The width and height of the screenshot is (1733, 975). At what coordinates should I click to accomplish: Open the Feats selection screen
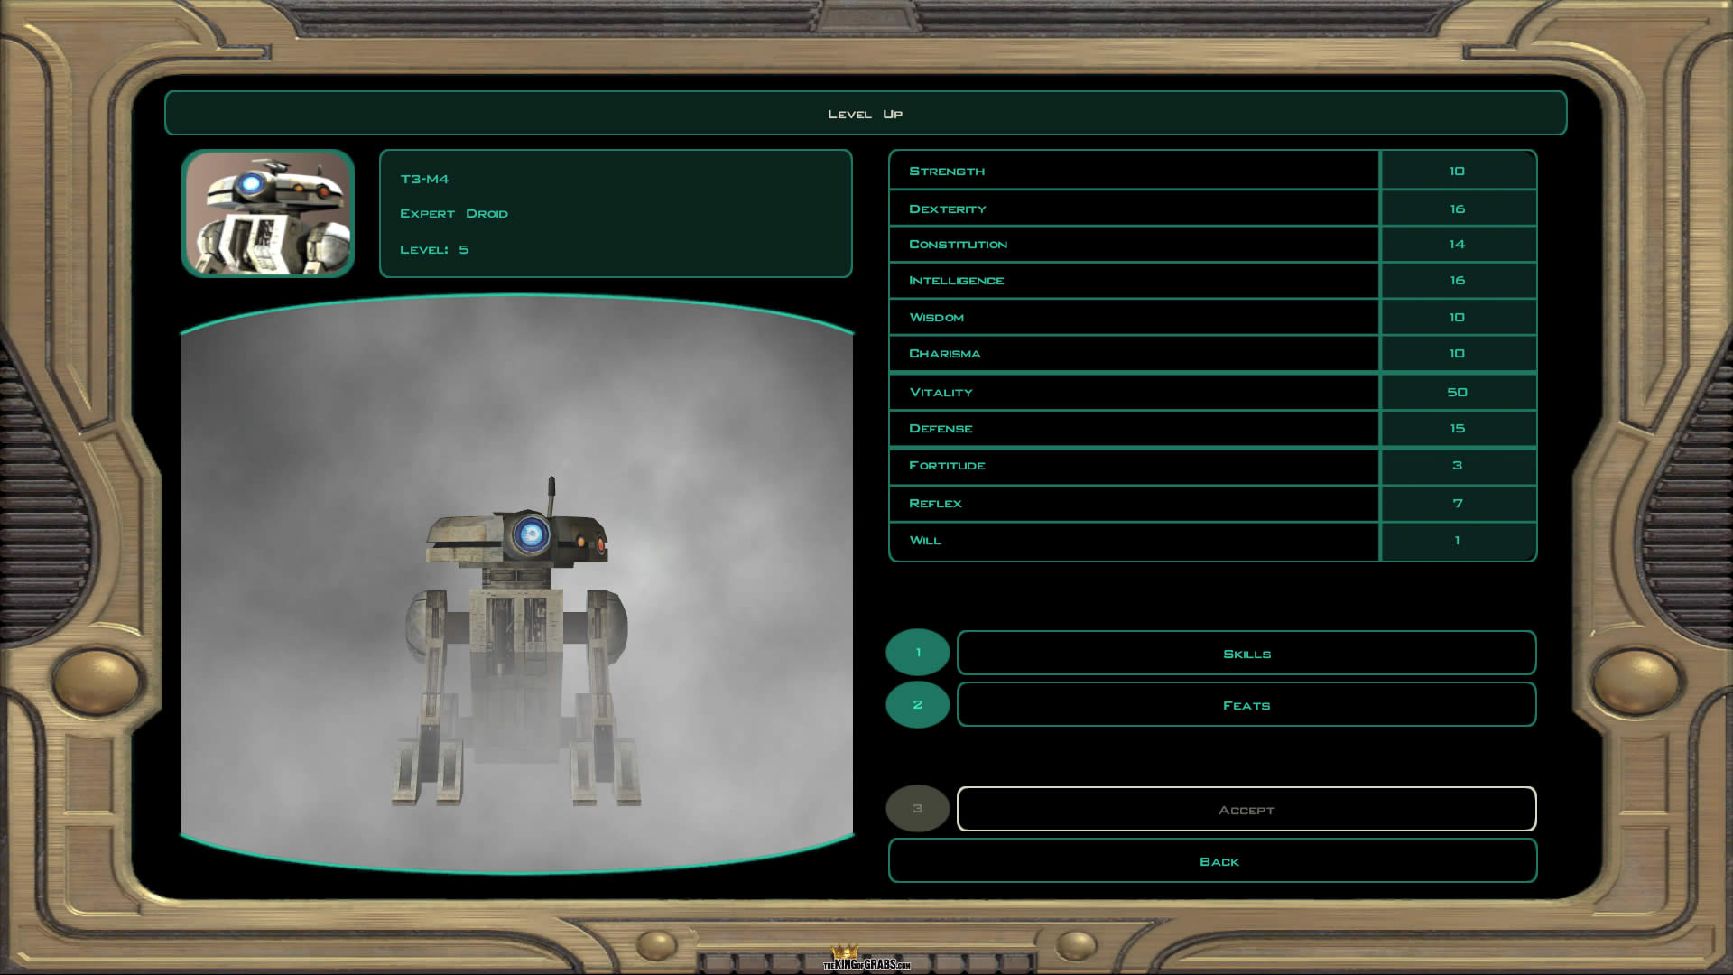(1246, 705)
